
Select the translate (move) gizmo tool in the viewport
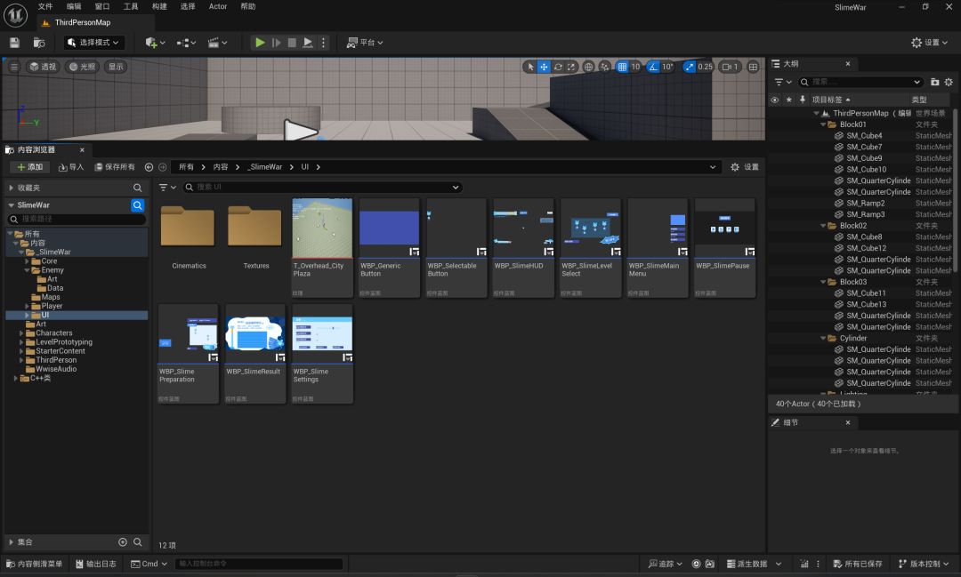[x=544, y=67]
